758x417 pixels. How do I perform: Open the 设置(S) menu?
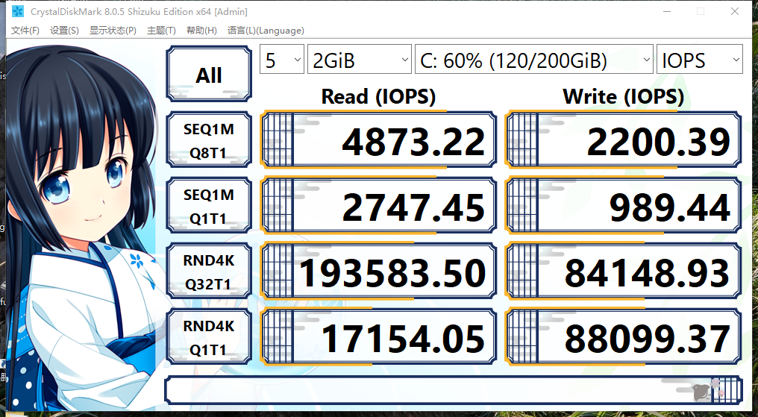(64, 31)
